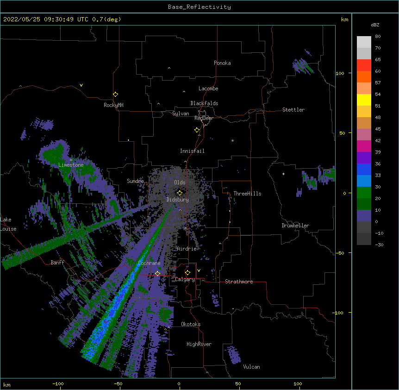Click the ThreeHills label

click(247, 194)
